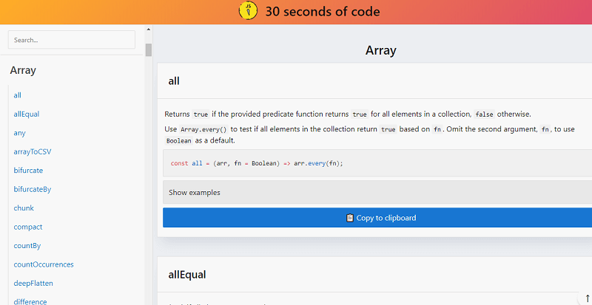The height and width of the screenshot is (305, 592).
Task: Click the sidebar scrollbar thumb
Action: [x=149, y=49]
